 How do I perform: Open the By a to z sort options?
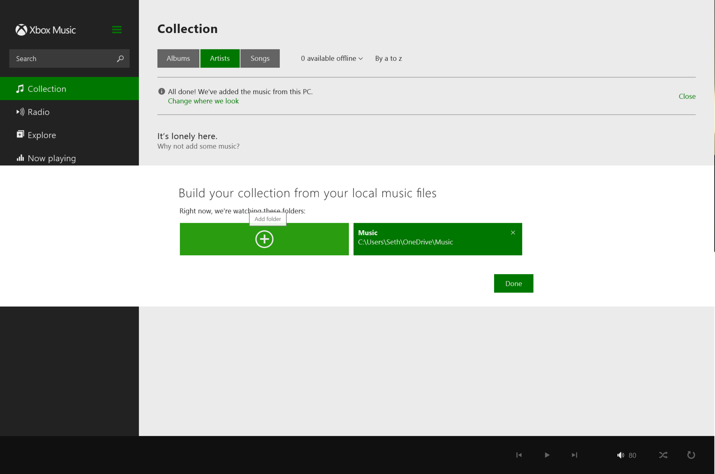388,59
